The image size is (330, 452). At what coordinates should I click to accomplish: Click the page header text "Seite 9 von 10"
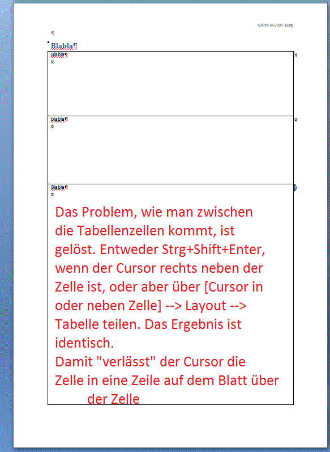click(x=275, y=26)
